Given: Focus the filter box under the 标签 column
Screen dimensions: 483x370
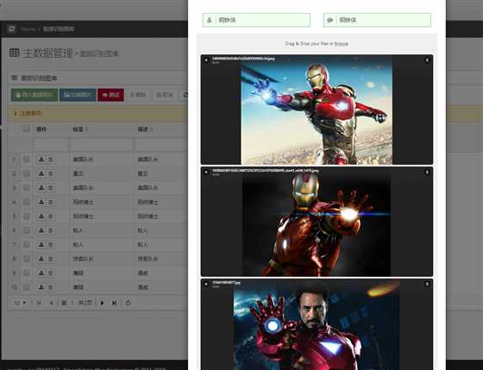Looking at the screenshot, I should [102, 144].
